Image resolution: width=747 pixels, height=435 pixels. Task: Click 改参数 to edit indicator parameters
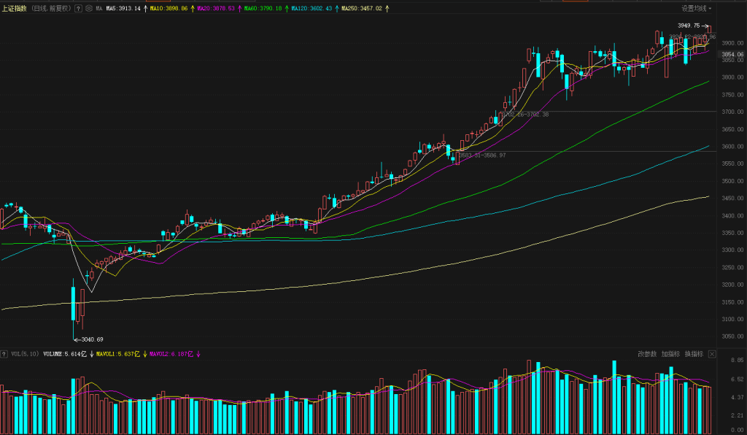(x=647, y=354)
